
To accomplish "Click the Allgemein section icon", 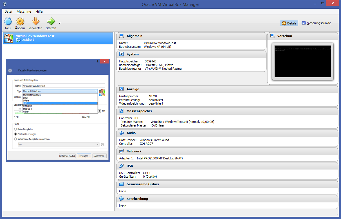I will tap(121, 36).
